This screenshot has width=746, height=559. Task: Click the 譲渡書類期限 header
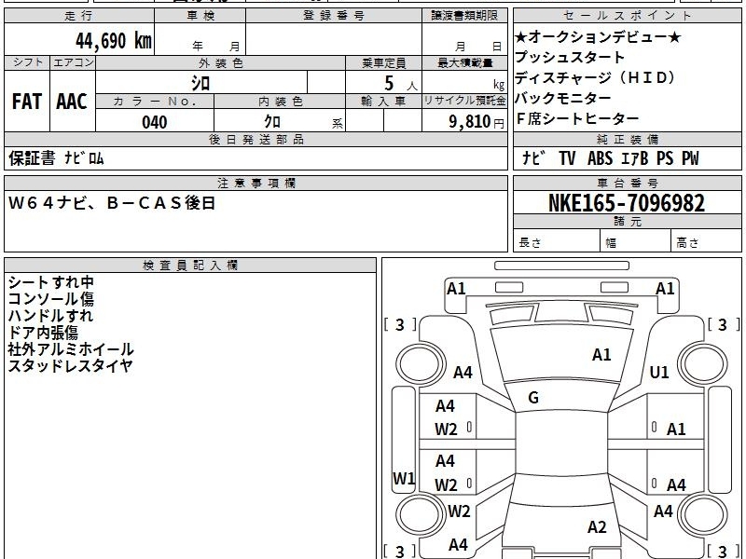464,16
